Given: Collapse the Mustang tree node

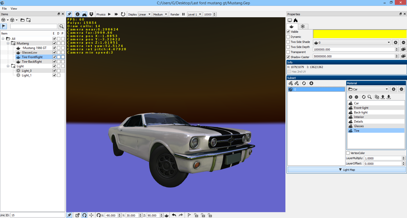Looking at the screenshot, I should pos(8,43).
